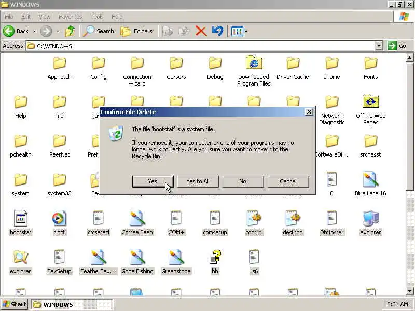Select Downloaded Program Files folder
This screenshot has width=415, height=311.
point(254,71)
